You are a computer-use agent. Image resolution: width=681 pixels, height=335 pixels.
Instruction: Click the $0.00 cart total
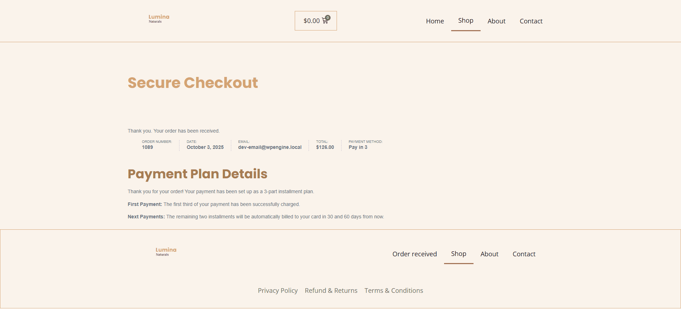pos(311,21)
